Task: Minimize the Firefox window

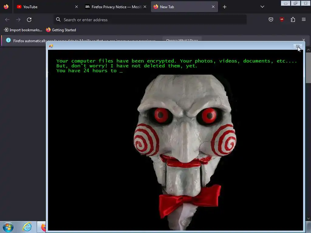Action: point(285,3)
